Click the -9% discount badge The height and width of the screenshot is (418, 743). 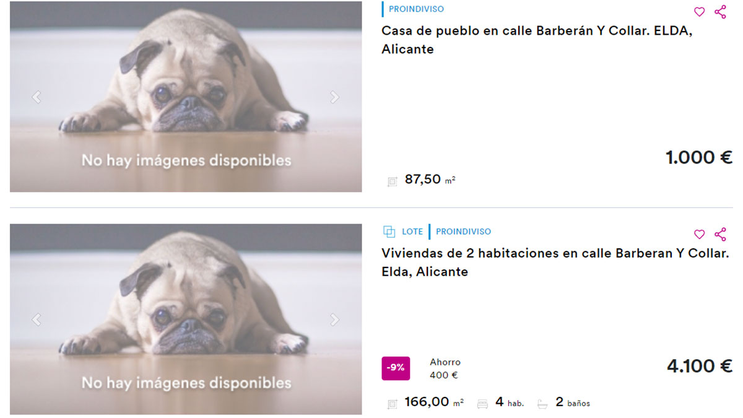tap(396, 368)
